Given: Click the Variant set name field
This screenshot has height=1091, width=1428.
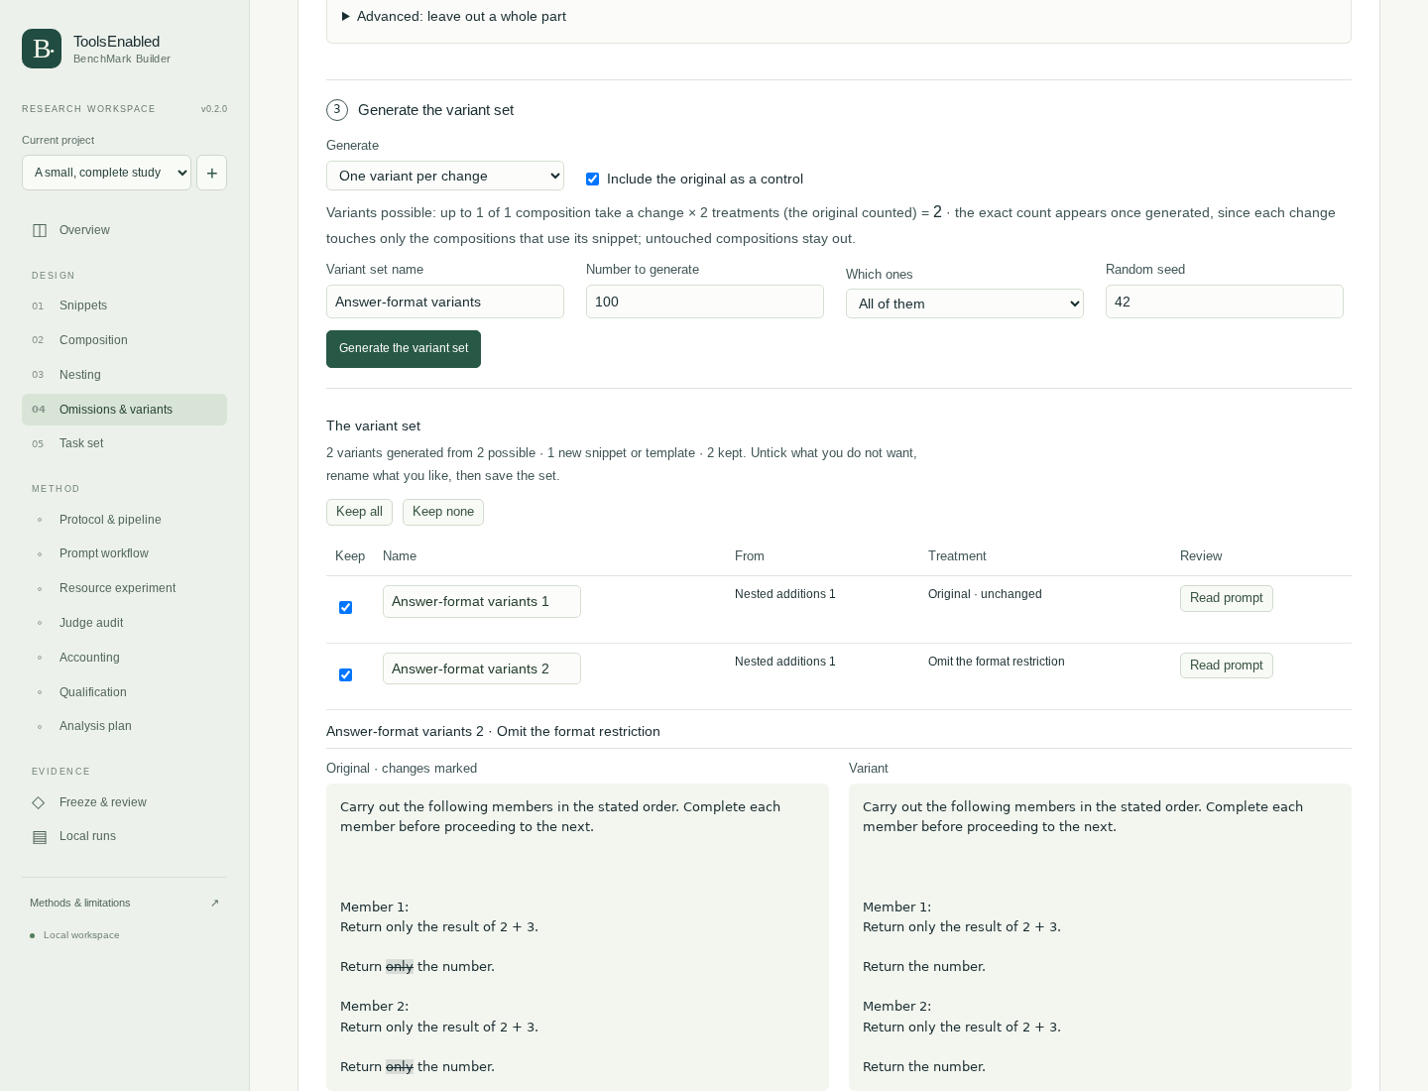Looking at the screenshot, I should [x=445, y=302].
